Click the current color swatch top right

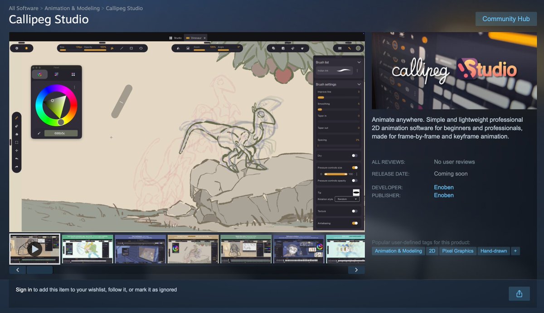coord(358,48)
